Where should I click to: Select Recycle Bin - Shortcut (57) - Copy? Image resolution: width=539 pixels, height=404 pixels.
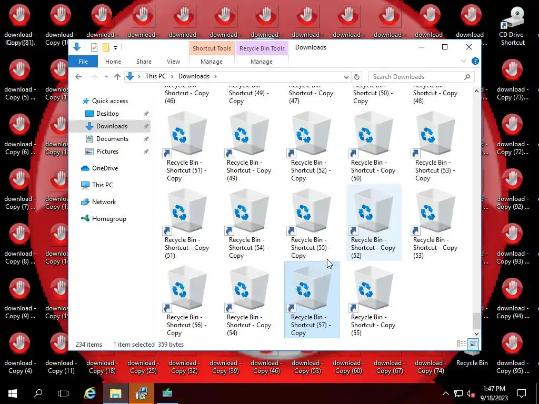tap(312, 300)
